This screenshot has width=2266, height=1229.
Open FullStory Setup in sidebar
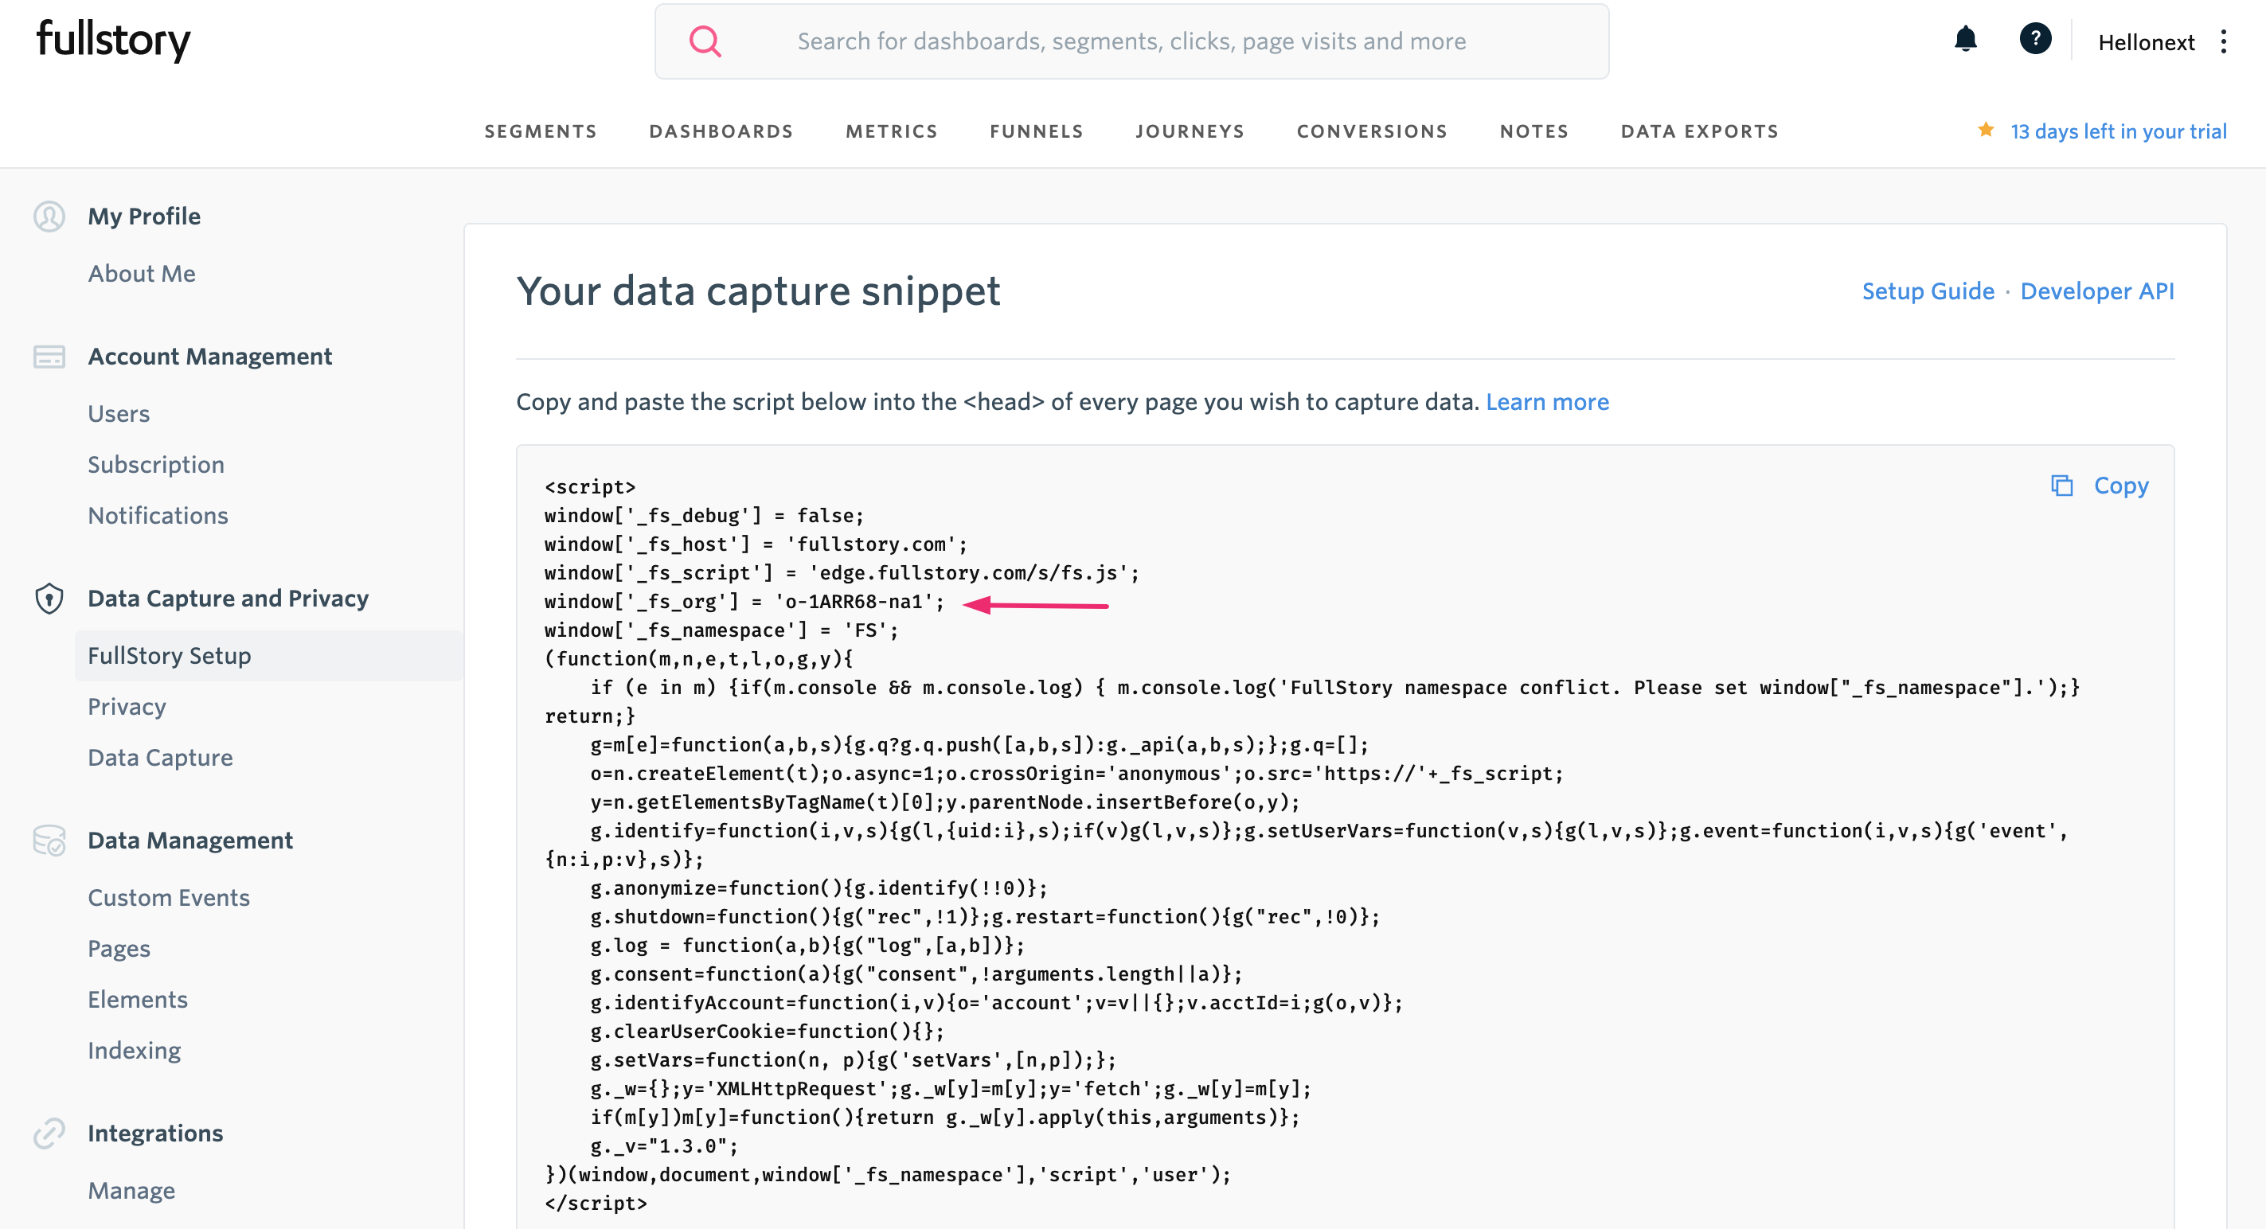(268, 655)
